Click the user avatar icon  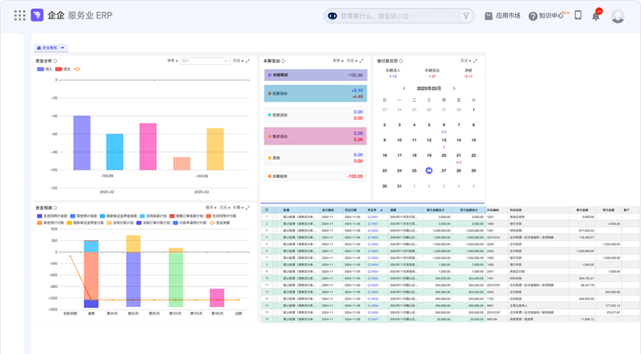point(618,16)
